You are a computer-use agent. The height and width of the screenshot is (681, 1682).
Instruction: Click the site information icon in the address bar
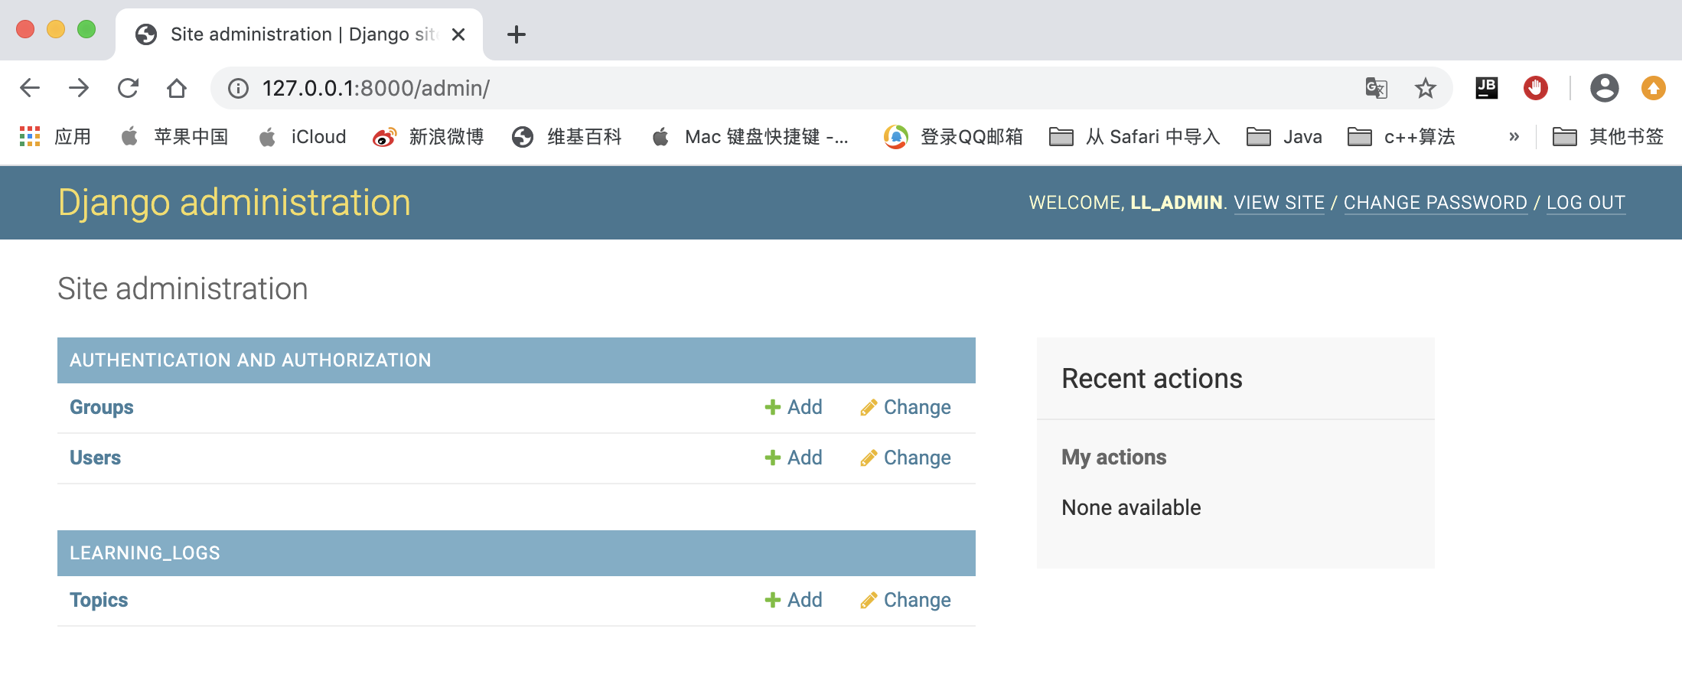tap(239, 88)
